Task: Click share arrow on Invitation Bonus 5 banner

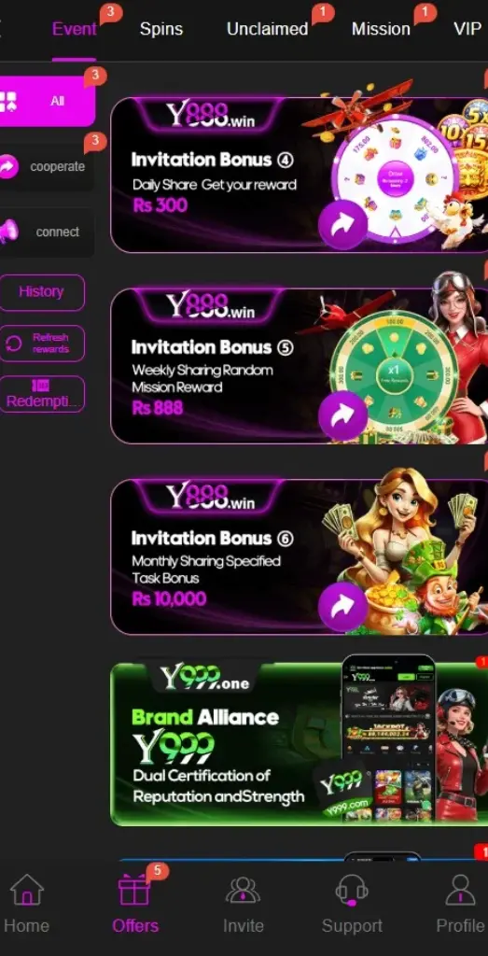Action: (x=343, y=415)
